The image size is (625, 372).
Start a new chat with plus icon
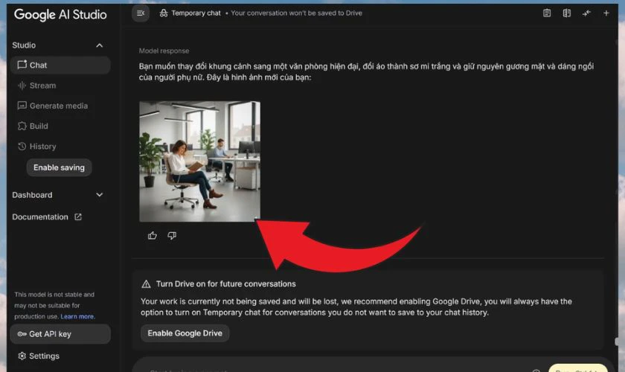(x=606, y=13)
